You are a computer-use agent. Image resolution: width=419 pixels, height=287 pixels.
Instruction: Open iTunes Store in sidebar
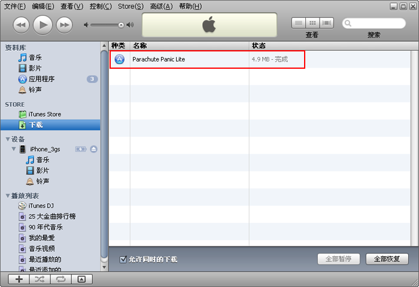[44, 114]
